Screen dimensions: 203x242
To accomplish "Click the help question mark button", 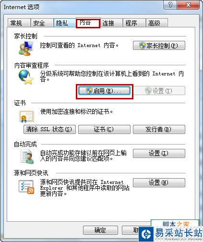I will point(170,5).
